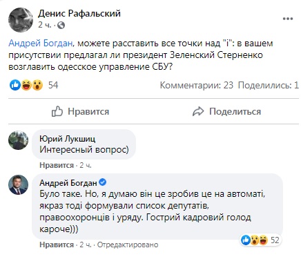Click the wow reaction emoji under post
Viewport: 301px width, 268px height.
click(x=37, y=85)
